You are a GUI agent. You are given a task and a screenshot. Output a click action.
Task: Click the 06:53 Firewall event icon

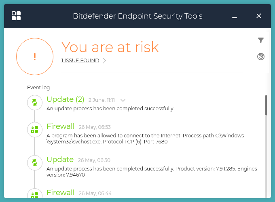[34, 129]
